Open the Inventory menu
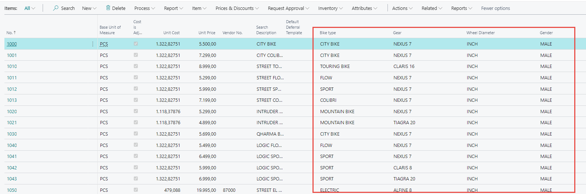This screenshot has width=586, height=194. click(x=330, y=8)
